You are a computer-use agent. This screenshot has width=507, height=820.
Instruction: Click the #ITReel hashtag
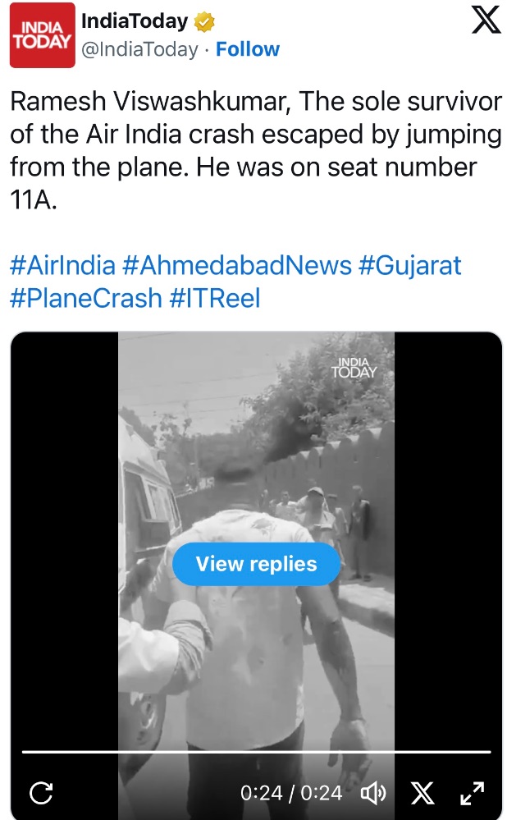click(x=215, y=297)
